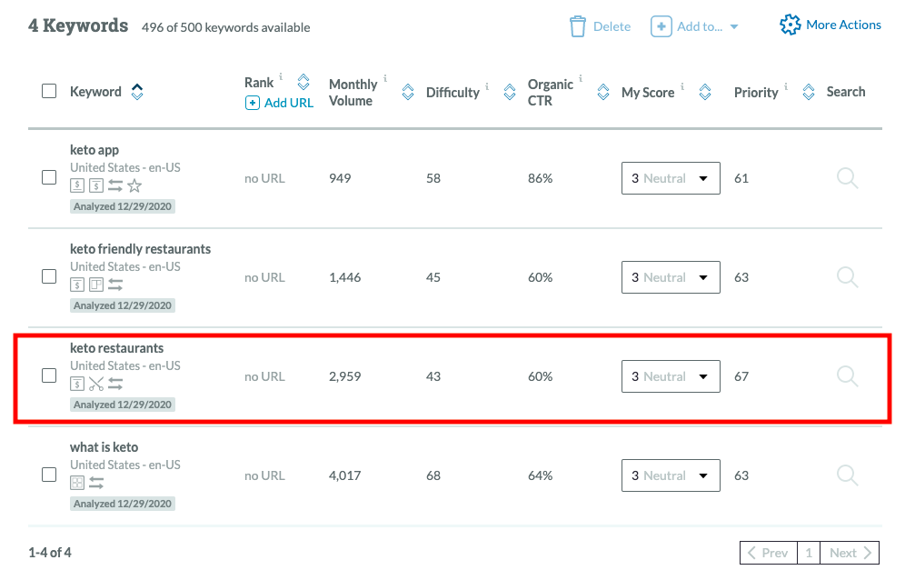Click the scissors icon under keto restaurants
Viewport: 915px width, 580px height.
[x=96, y=384]
